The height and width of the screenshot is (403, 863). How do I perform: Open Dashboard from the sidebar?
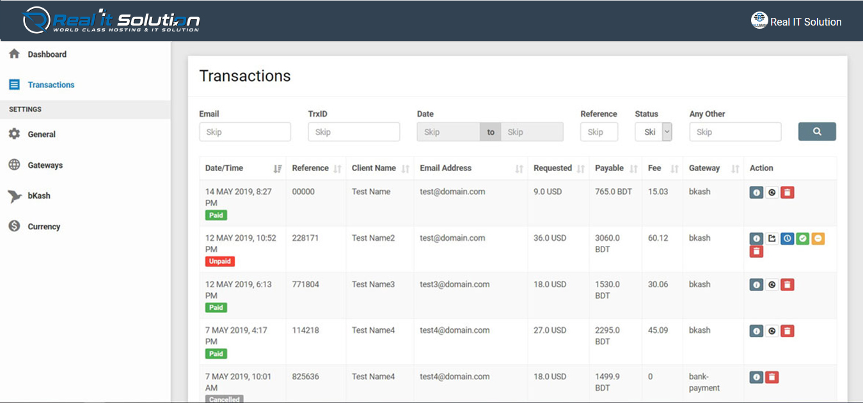pyautogui.click(x=47, y=54)
